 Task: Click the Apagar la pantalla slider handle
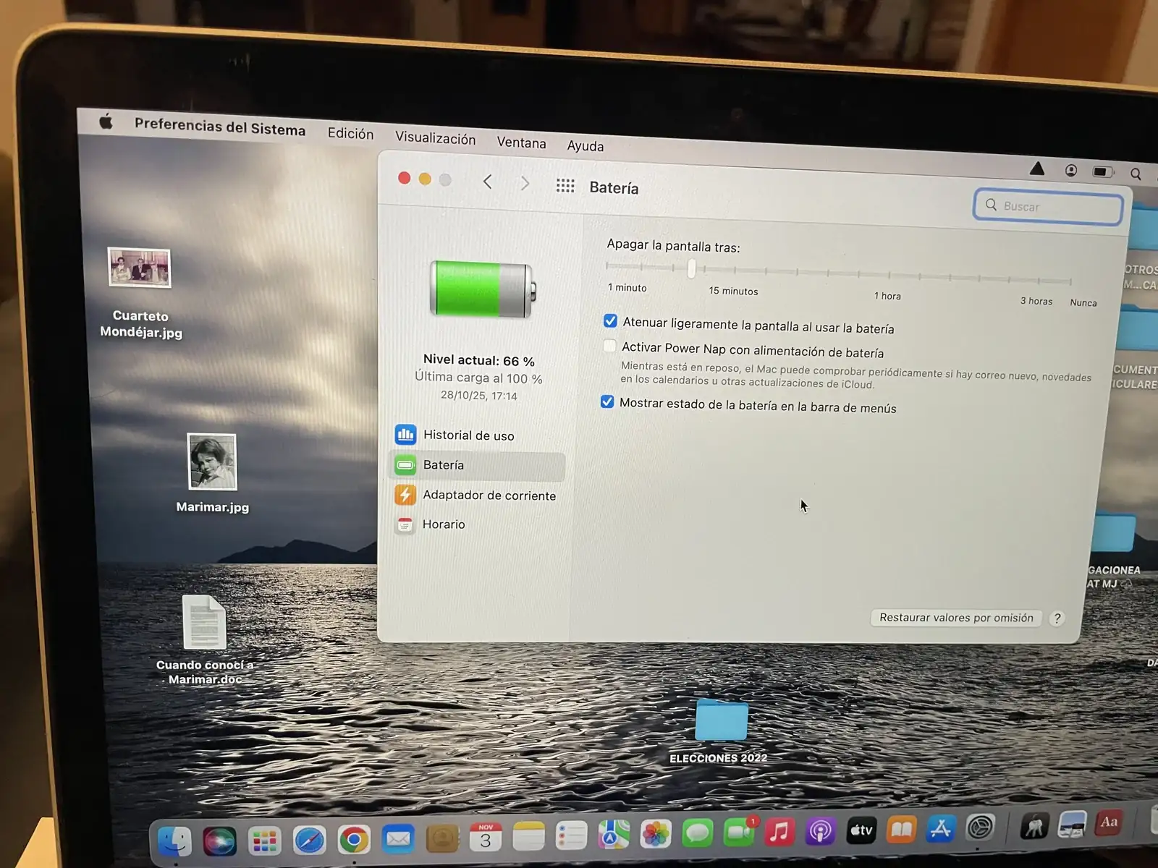(691, 269)
